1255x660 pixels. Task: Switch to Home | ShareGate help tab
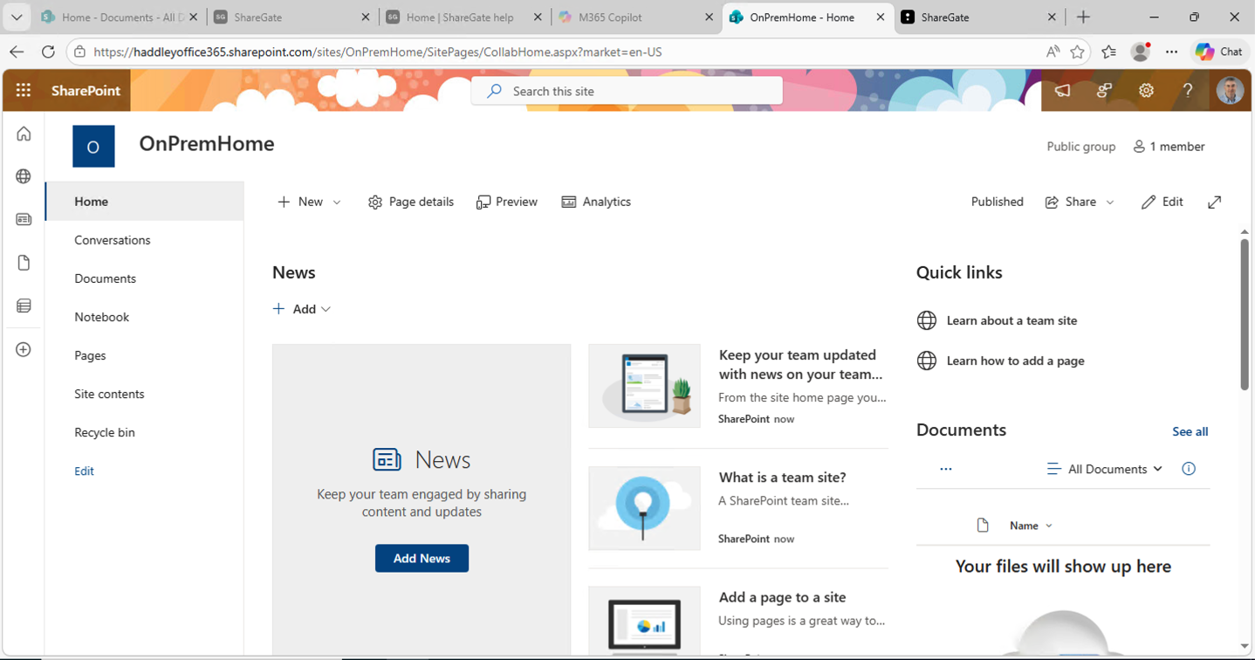pos(463,17)
